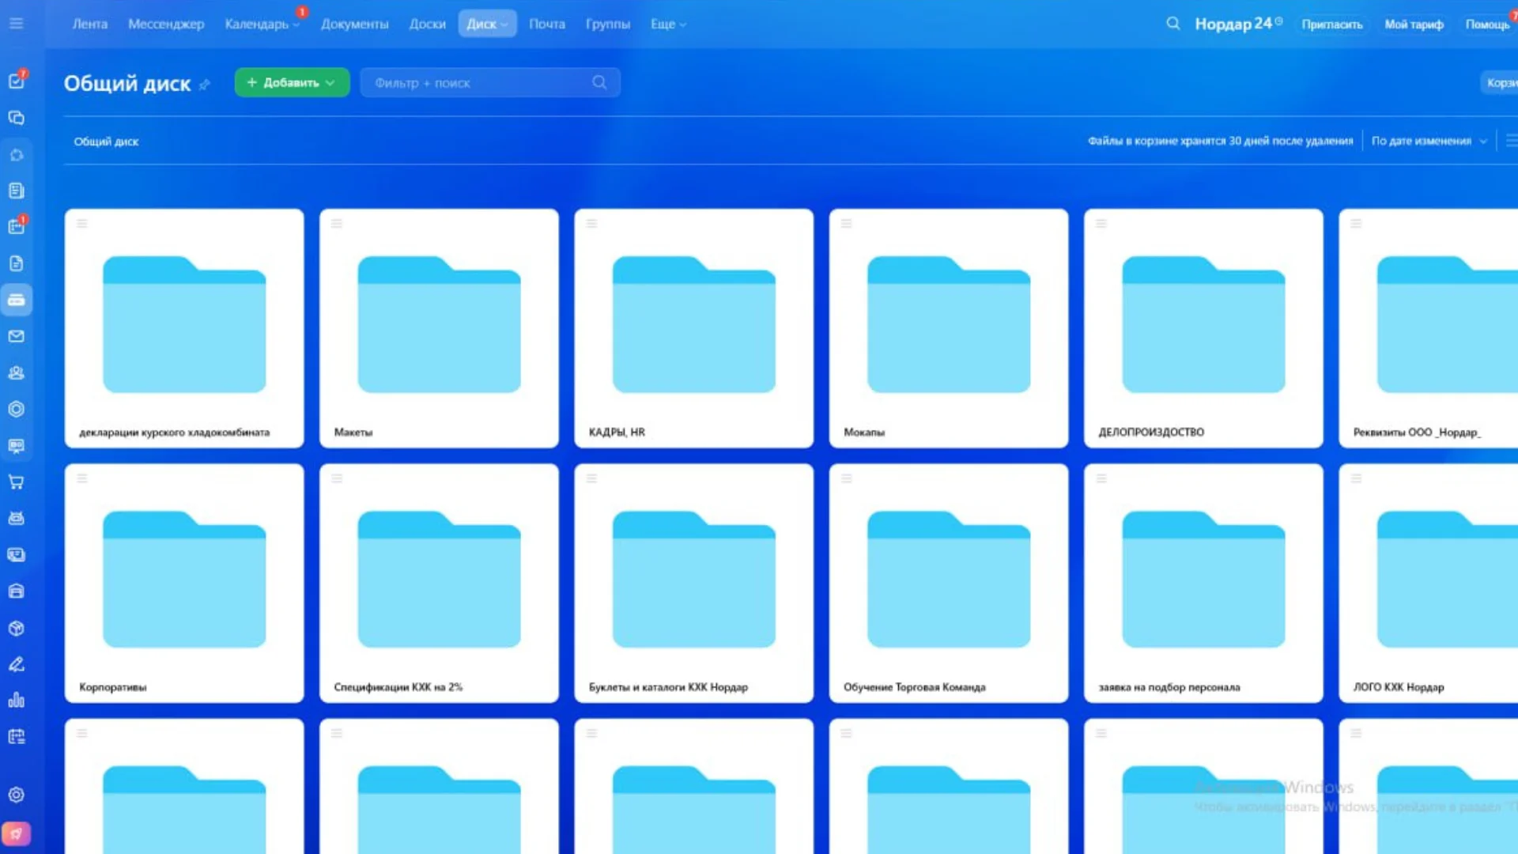The image size is (1518, 854).
Task: Click the search magnifier in top bar
Action: click(1173, 24)
